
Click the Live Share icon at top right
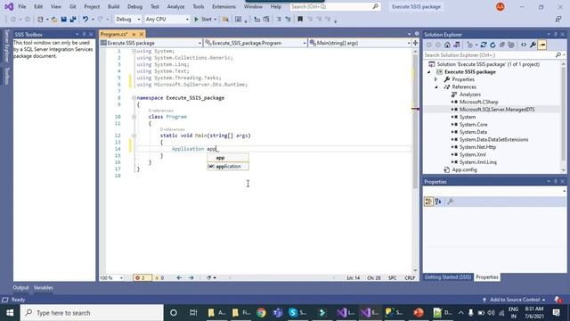pos(558,20)
